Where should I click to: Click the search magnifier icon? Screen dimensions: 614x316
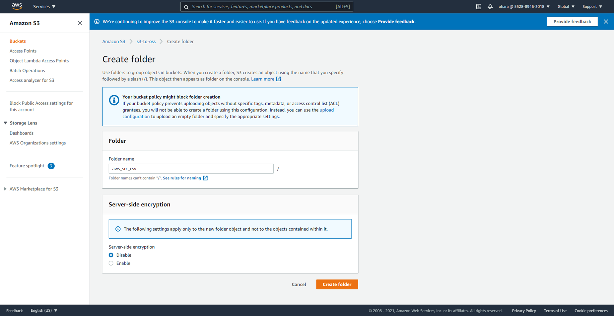click(186, 7)
